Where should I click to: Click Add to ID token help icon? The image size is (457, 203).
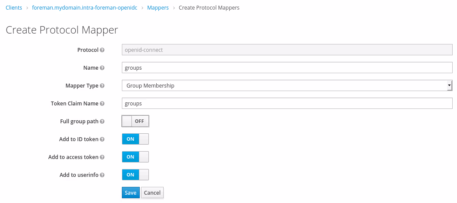point(102,139)
